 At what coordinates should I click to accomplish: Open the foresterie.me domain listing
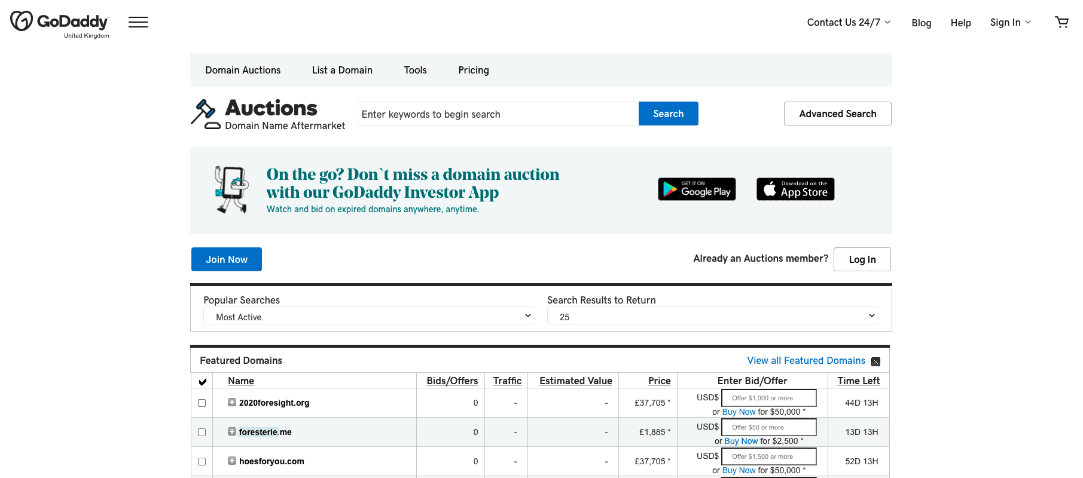(265, 432)
